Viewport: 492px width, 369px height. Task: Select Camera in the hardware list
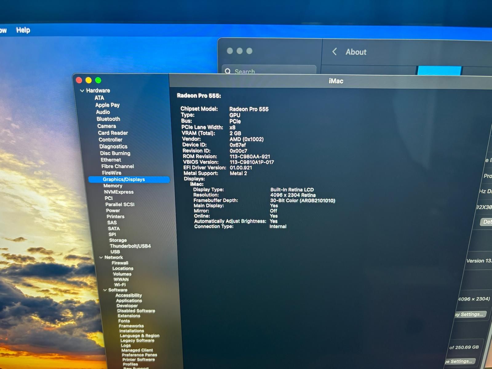click(107, 126)
